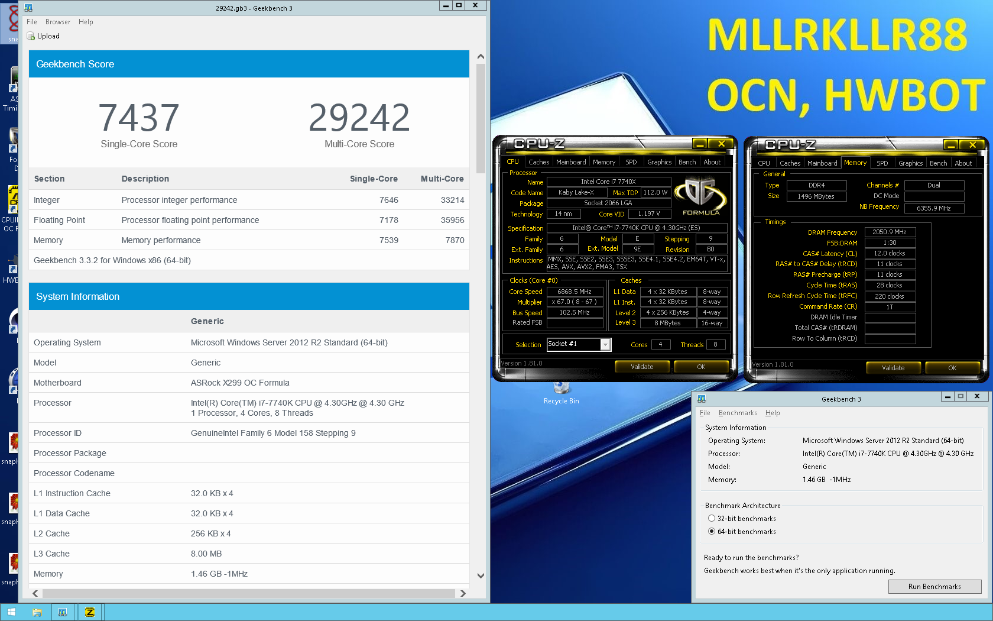Click OK in left CPU-Z window

pyautogui.click(x=701, y=367)
